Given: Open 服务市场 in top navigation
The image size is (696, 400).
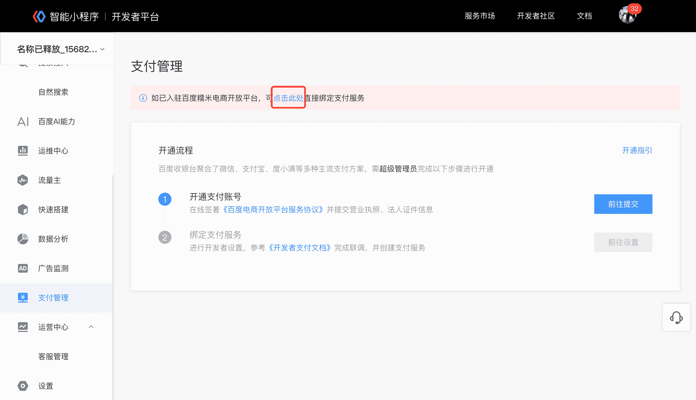Looking at the screenshot, I should (480, 16).
